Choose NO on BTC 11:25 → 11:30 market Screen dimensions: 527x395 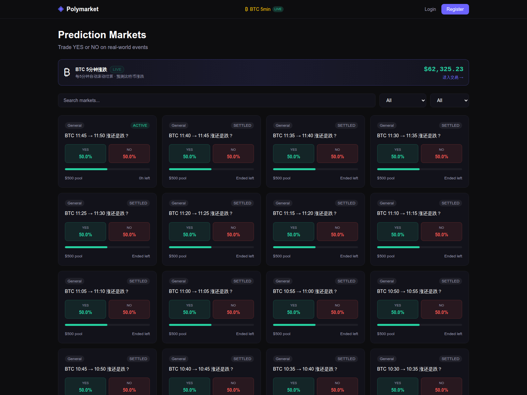(x=129, y=231)
